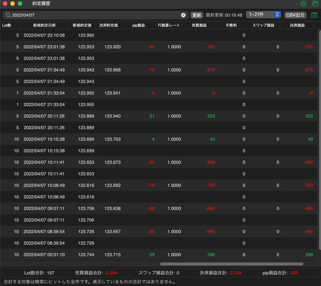Click the 123.657 settlement price cell

113,232
